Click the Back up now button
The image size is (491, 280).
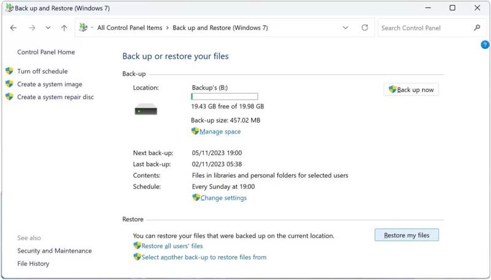(411, 89)
